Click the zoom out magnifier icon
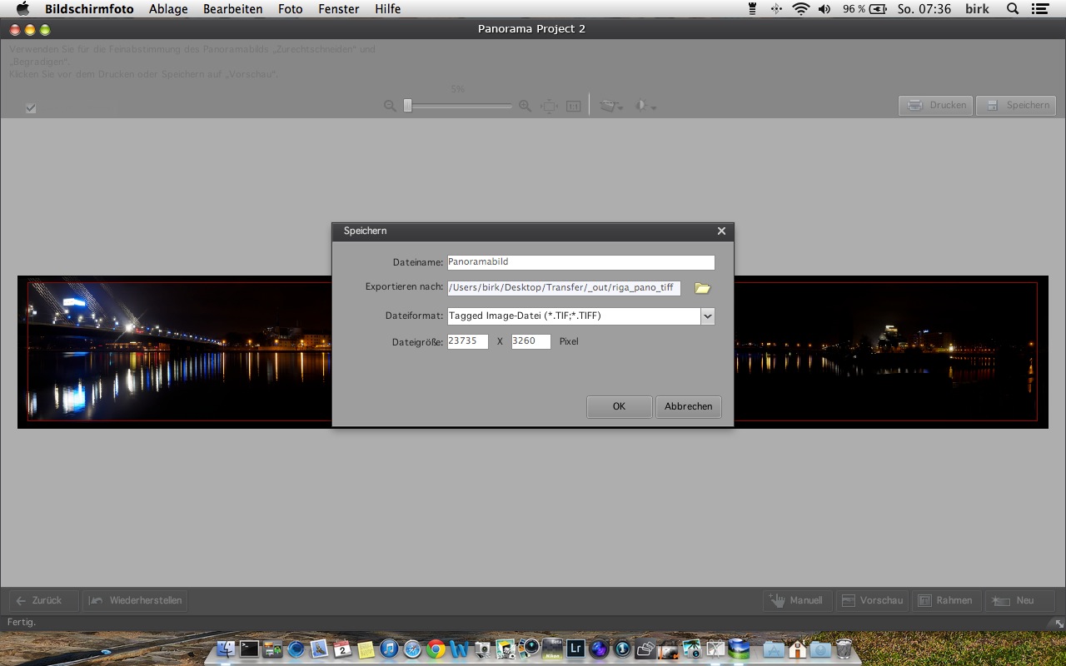1066x666 pixels. [x=390, y=106]
